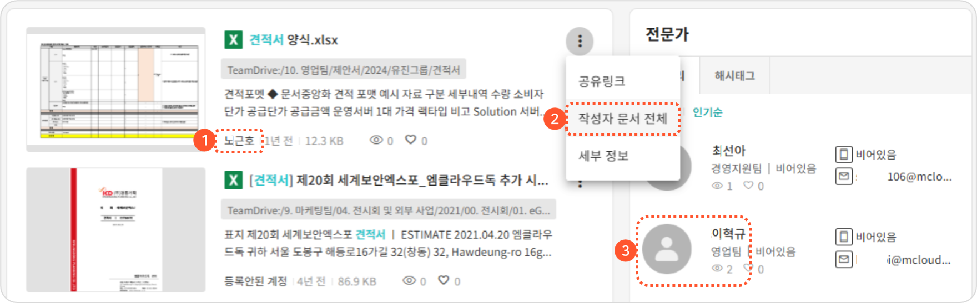Image resolution: width=977 pixels, height=303 pixels.
Task: Click the view count eye icon of 견적서 양식.xlsx
Action: (x=376, y=140)
